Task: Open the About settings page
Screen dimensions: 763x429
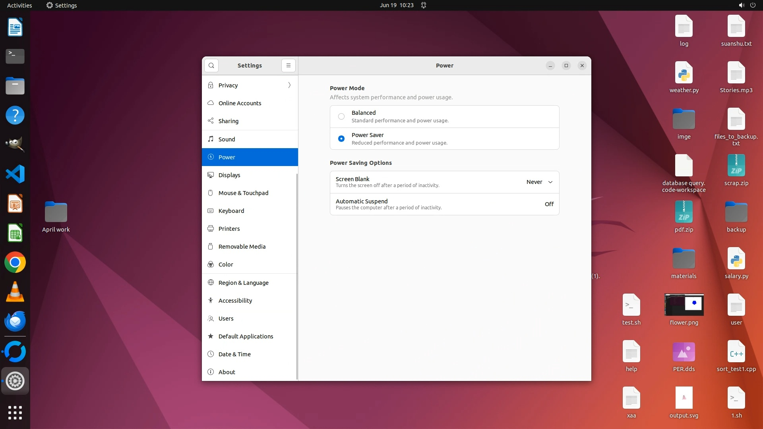Action: (x=227, y=372)
